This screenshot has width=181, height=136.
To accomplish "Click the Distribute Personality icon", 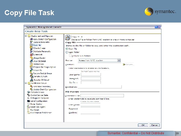I will (31, 51).
